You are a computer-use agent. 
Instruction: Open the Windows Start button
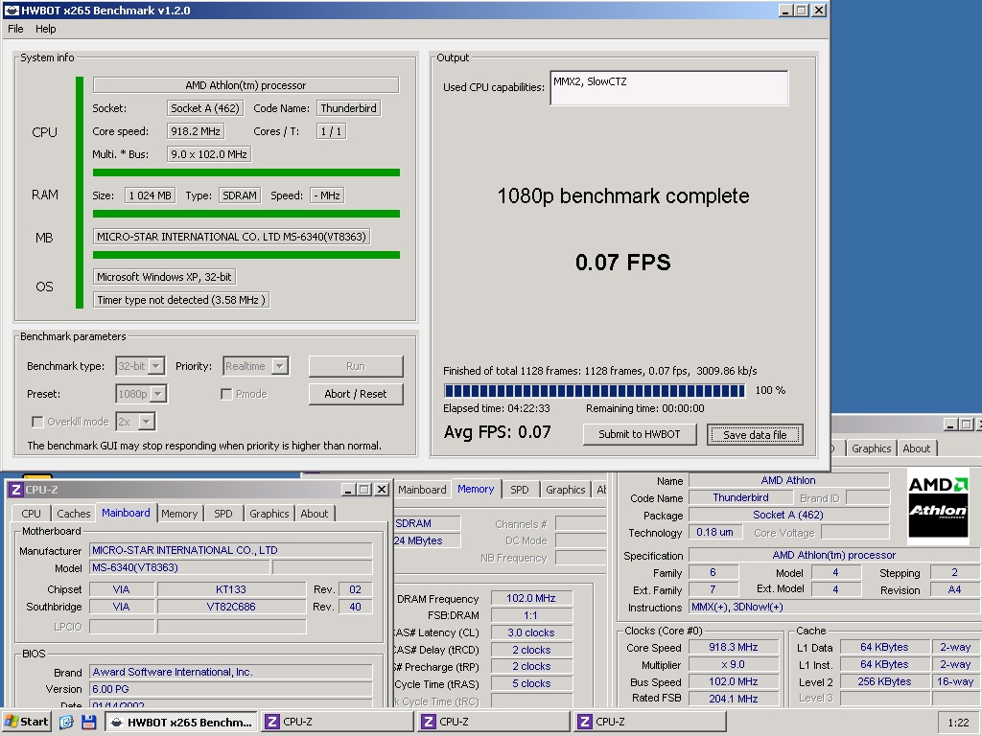click(x=26, y=722)
